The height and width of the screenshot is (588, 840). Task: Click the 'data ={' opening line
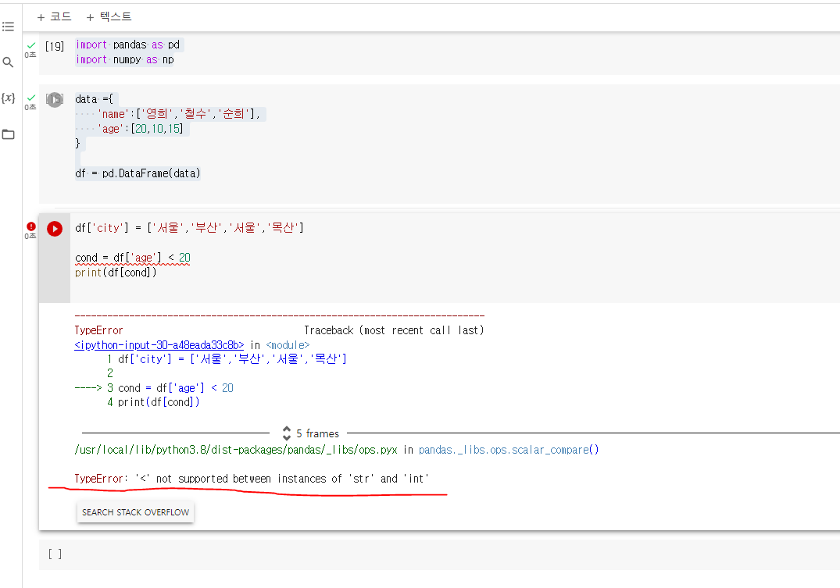tap(94, 100)
